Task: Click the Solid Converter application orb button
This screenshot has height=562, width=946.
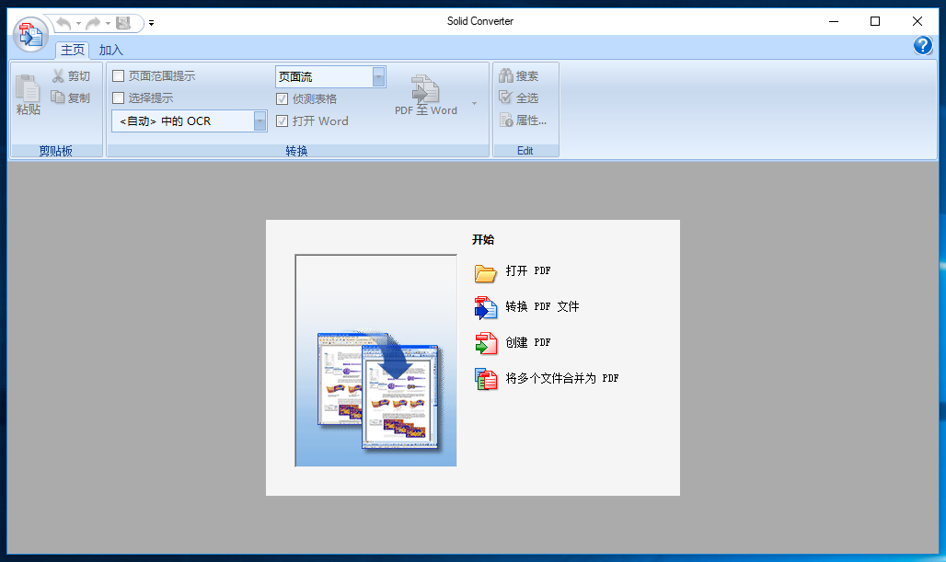Action: [x=31, y=34]
